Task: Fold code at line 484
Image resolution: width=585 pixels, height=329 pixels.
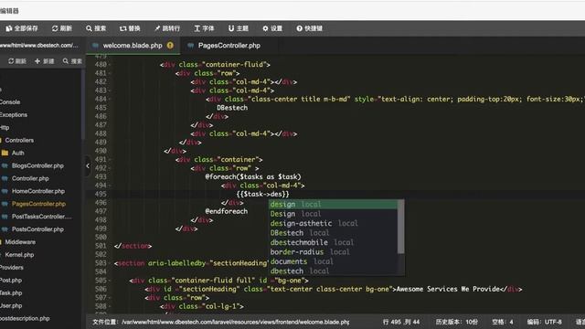Action: pyautogui.click(x=110, y=100)
